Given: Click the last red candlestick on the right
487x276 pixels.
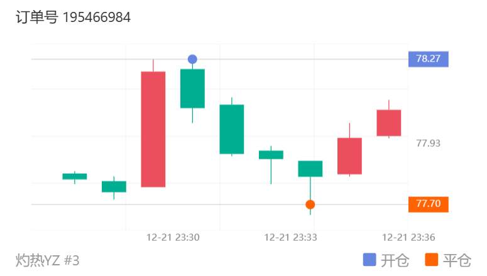Looking at the screenshot, I should [389, 123].
